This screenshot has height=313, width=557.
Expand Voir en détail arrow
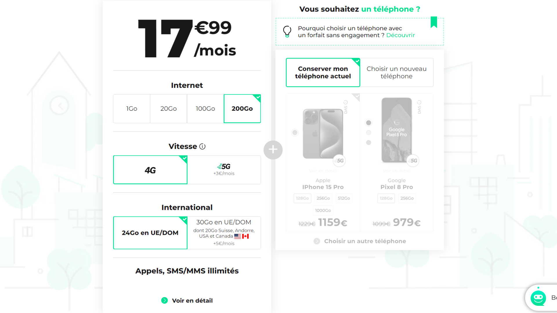click(x=164, y=301)
